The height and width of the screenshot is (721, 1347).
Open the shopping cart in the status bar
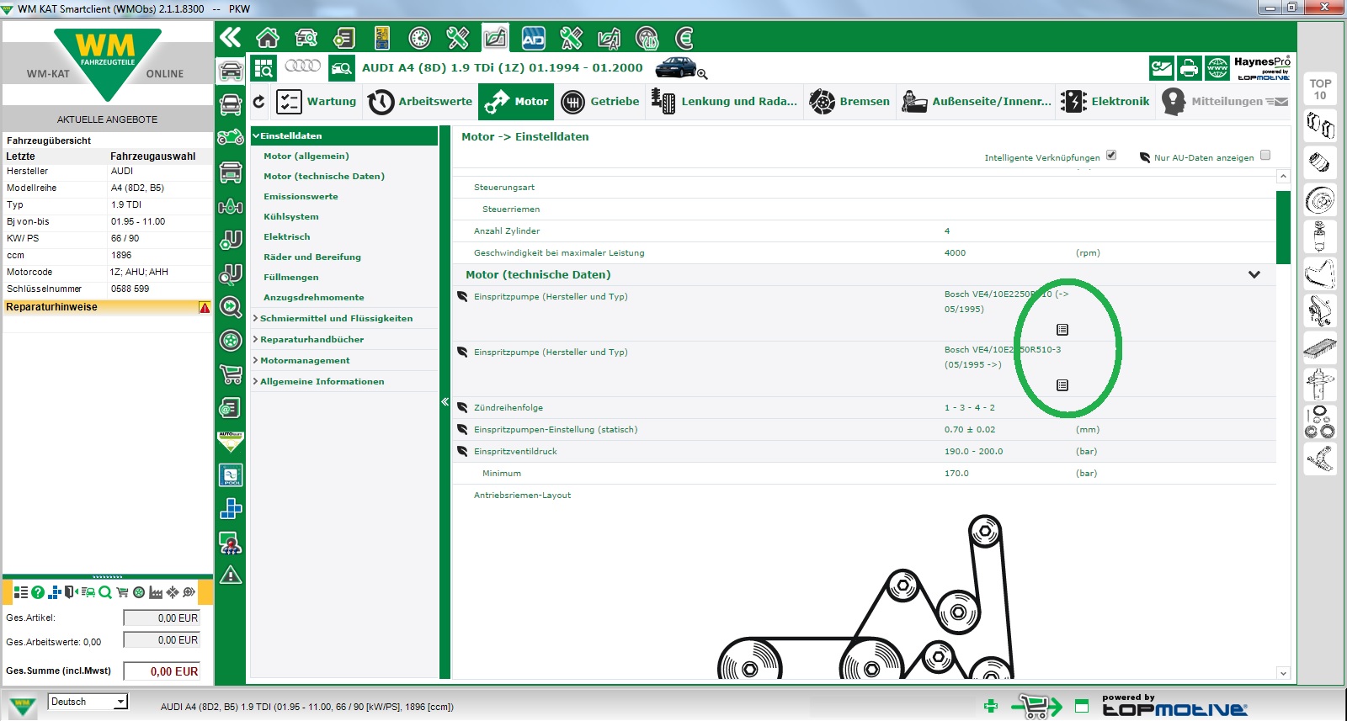1037,706
